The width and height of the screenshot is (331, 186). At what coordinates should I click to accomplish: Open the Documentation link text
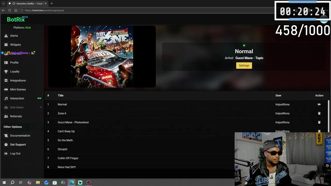pyautogui.click(x=20, y=136)
